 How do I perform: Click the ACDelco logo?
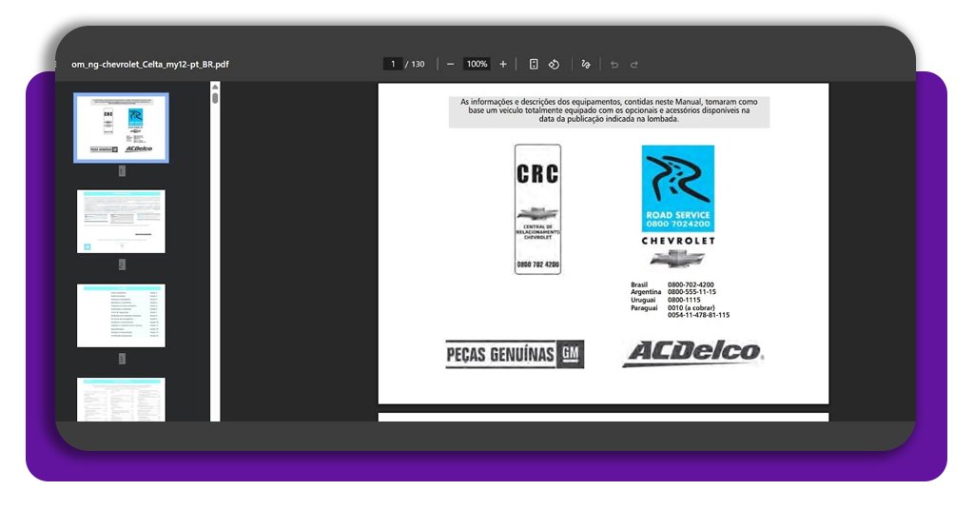(693, 353)
